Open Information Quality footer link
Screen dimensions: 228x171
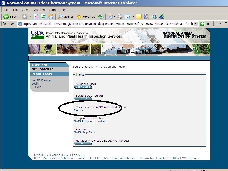(x=153, y=158)
